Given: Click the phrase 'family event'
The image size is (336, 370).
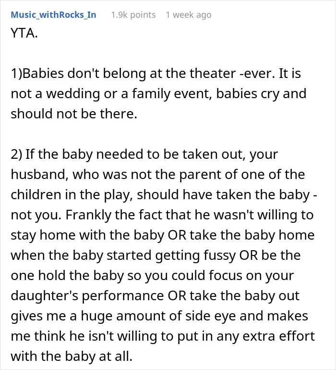Looking at the screenshot, I should click(x=172, y=94).
